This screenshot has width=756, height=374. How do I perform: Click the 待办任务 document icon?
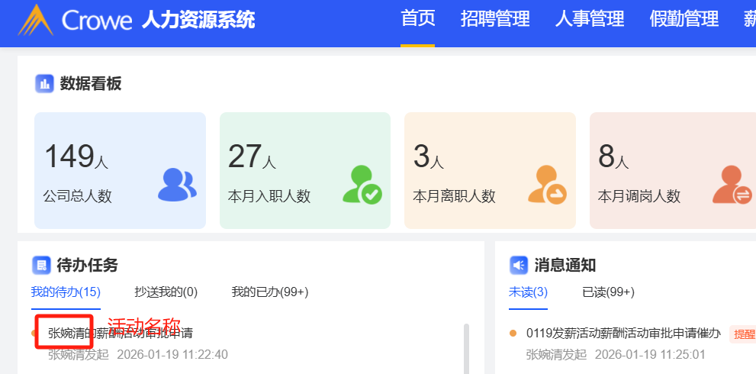tap(41, 265)
